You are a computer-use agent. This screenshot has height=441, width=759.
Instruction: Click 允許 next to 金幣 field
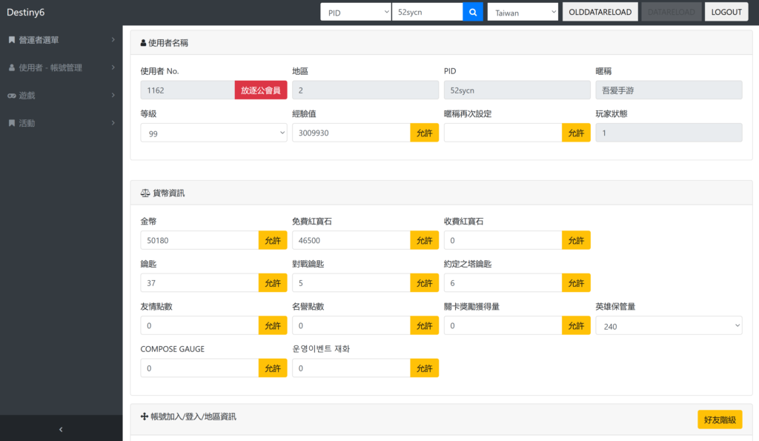[x=273, y=240]
